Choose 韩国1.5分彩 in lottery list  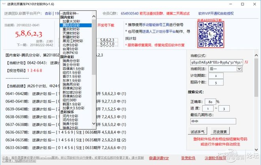[73, 104]
